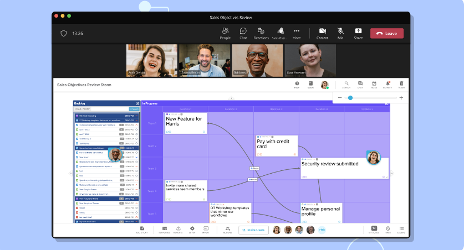Image resolution: width=464 pixels, height=250 pixels.
Task: Click the Invite Users button
Action: coord(253,230)
